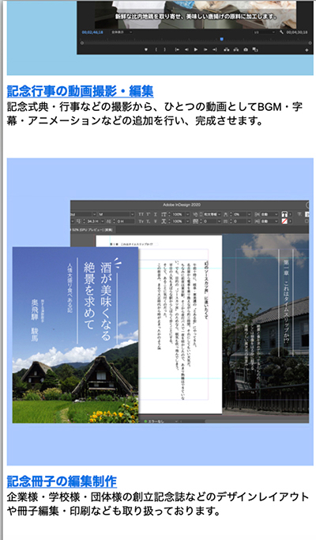Click the go to in point button
The height and width of the screenshot is (540, 316).
177,50
